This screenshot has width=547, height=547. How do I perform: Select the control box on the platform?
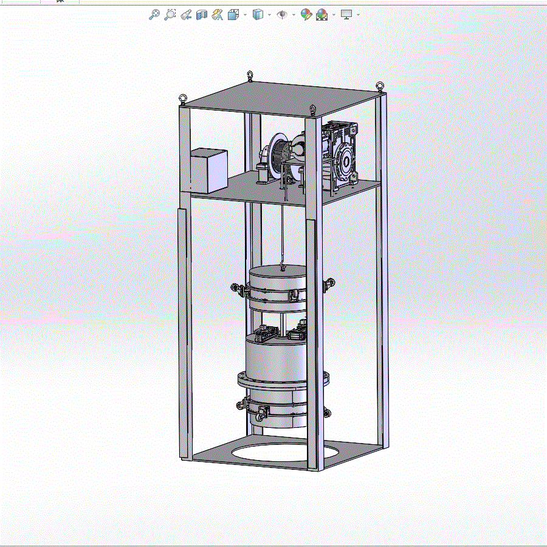tap(209, 171)
